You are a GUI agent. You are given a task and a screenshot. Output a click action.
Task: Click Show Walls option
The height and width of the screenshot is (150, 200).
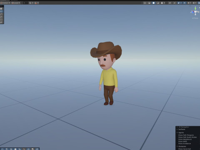click(x=182, y=141)
